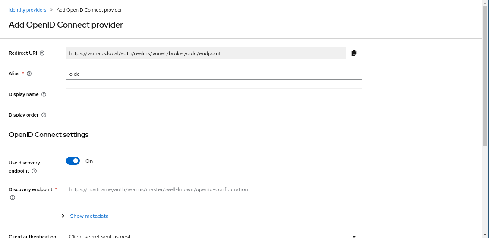This screenshot has width=489, height=238.
Task: Focus the Display name text box
Action: point(214,94)
